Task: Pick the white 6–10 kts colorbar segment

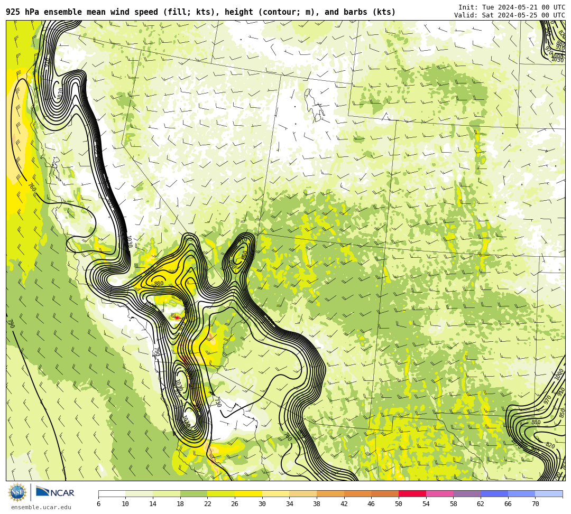Action: pos(112,493)
